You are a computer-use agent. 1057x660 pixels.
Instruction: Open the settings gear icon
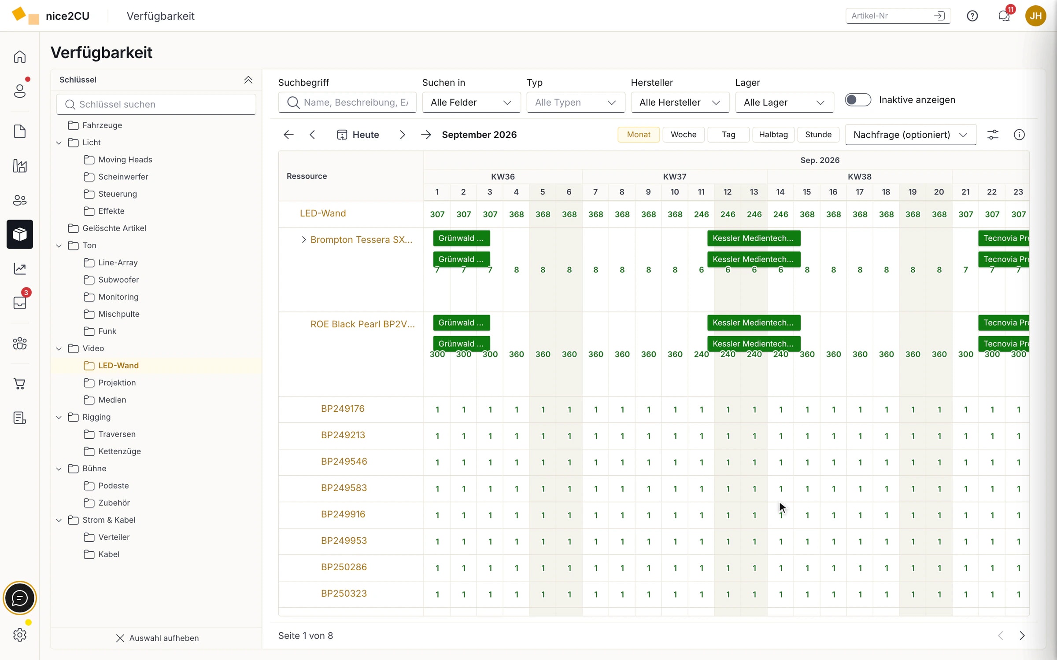pyautogui.click(x=20, y=635)
